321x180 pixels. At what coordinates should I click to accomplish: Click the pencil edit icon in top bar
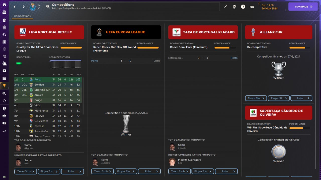tap(225, 7)
